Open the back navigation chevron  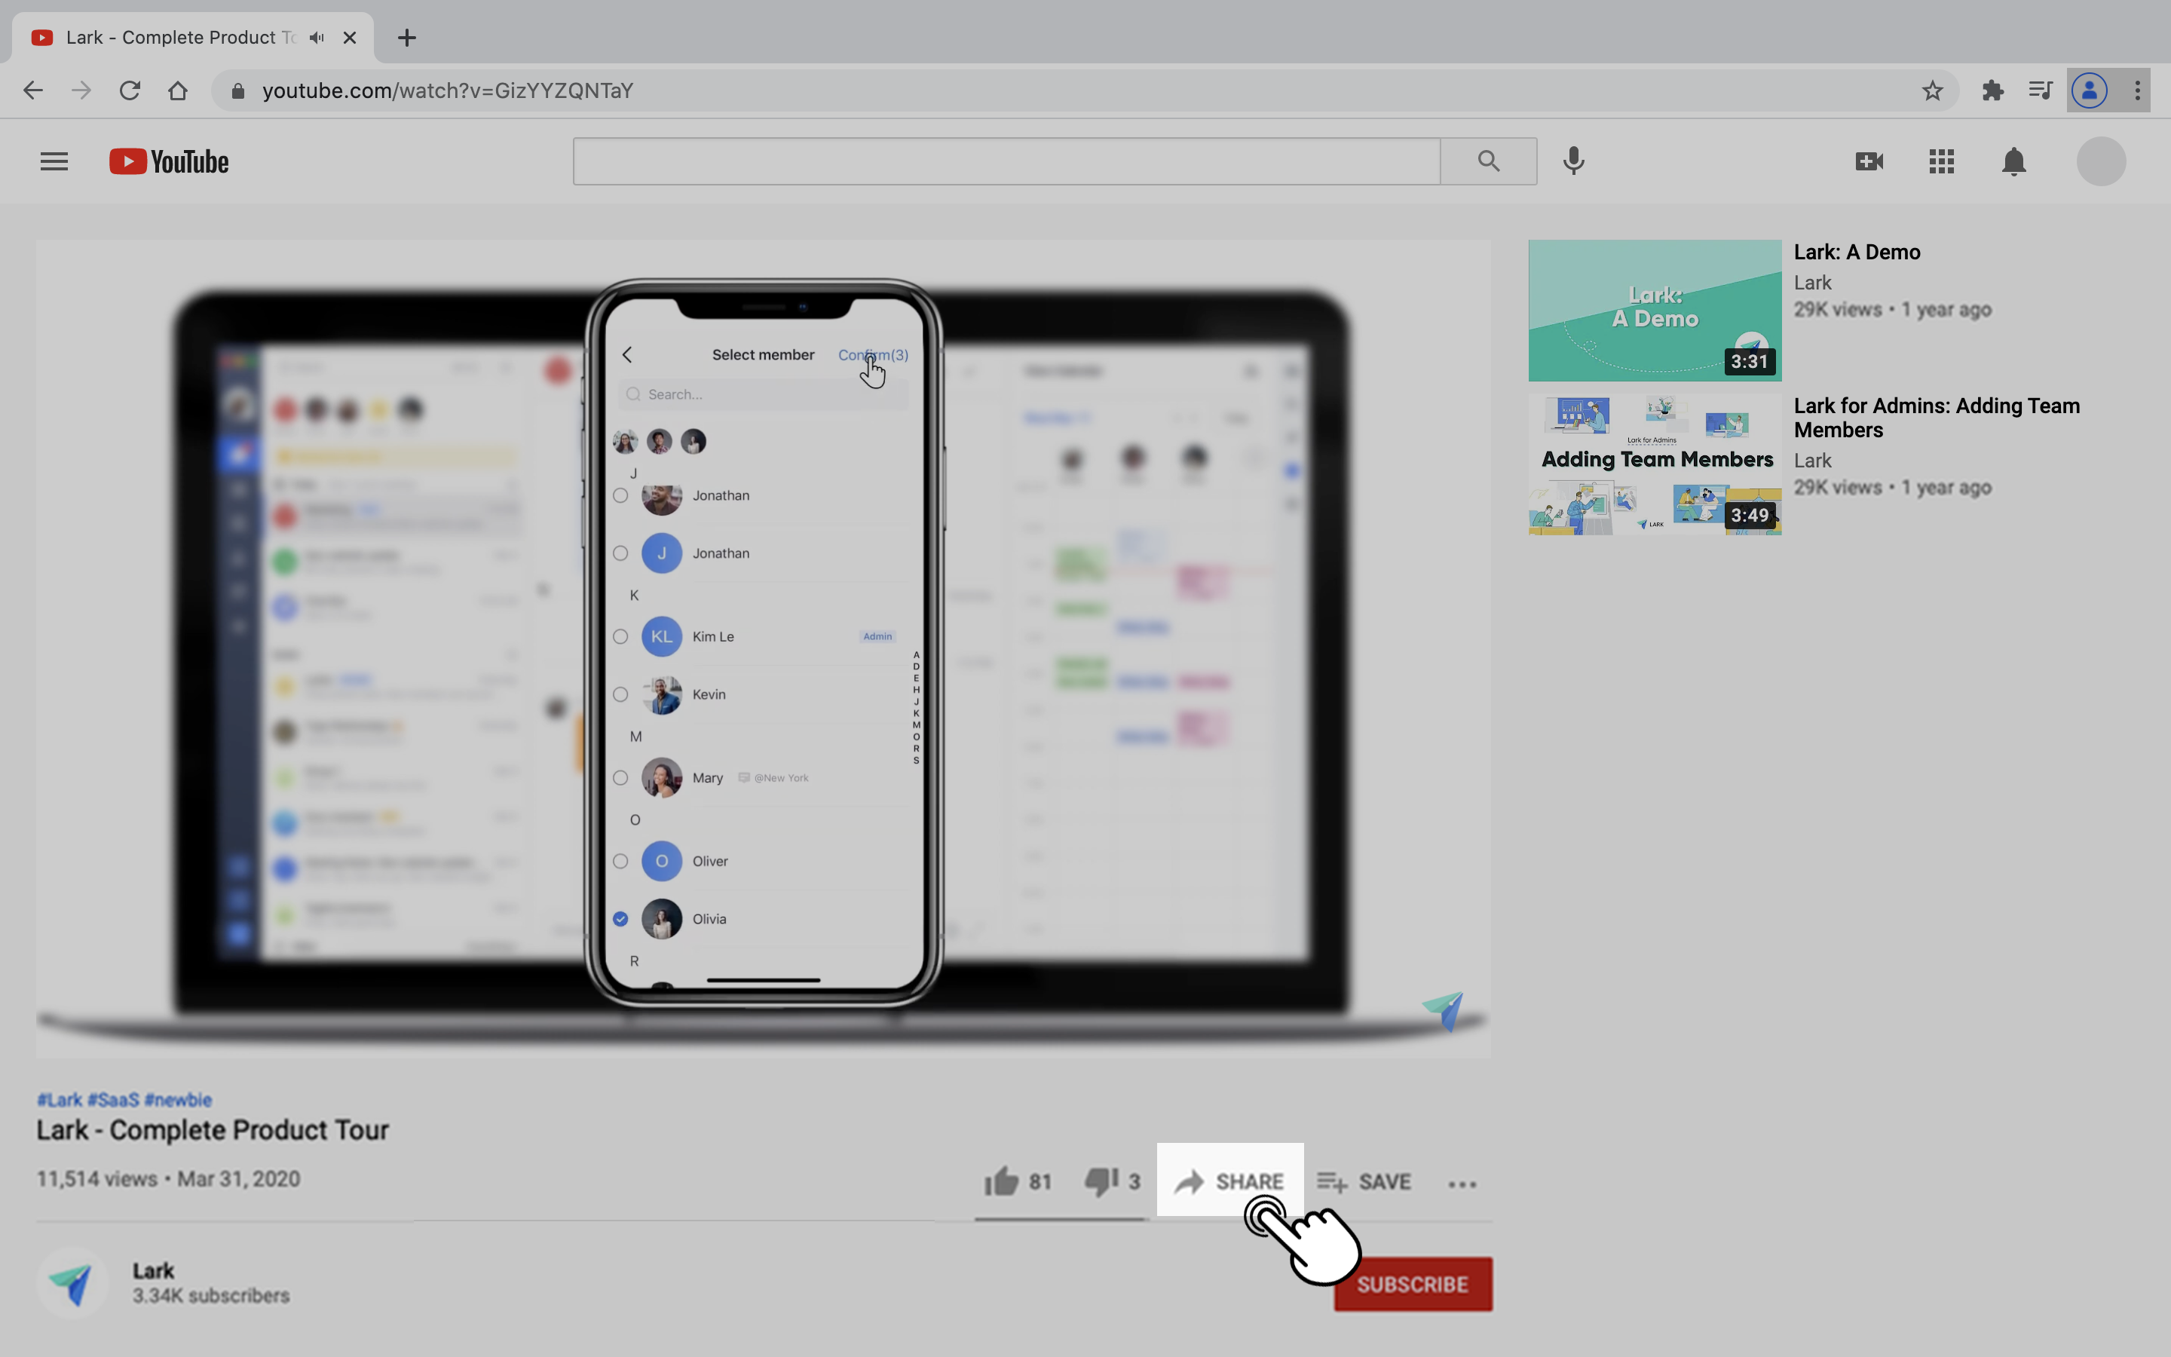(626, 354)
